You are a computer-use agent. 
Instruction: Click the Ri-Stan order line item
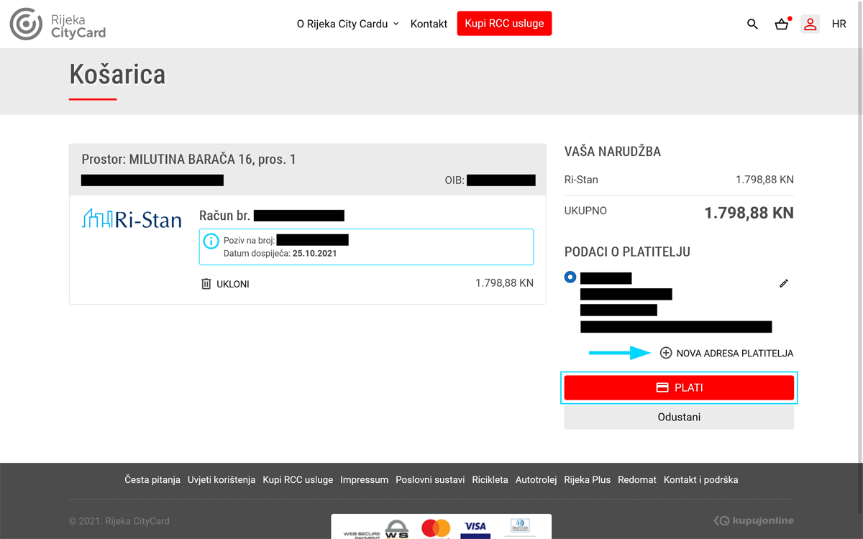[x=679, y=180]
